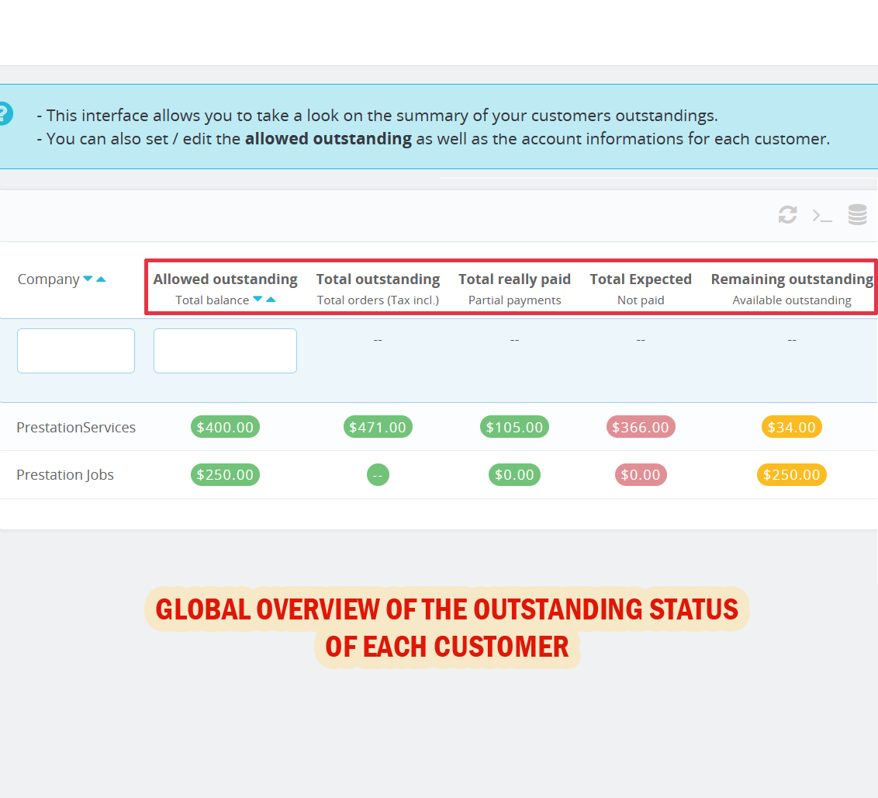Screen dimensions: 878x798
Task: Click the Allowed outstanding column header
Action: (225, 279)
